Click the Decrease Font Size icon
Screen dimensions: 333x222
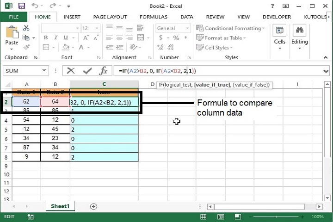[x=96, y=38]
